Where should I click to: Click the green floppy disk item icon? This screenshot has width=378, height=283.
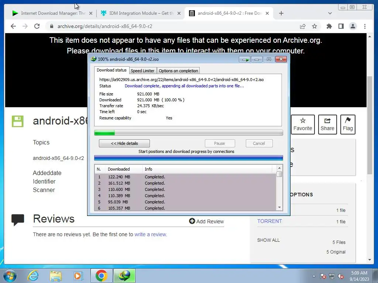[x=18, y=121]
